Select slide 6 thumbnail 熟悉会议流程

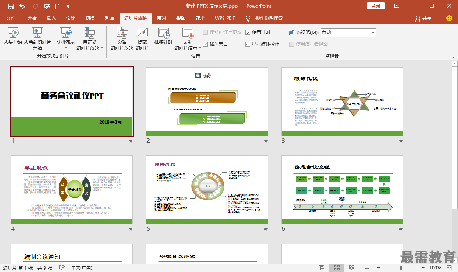click(x=342, y=190)
